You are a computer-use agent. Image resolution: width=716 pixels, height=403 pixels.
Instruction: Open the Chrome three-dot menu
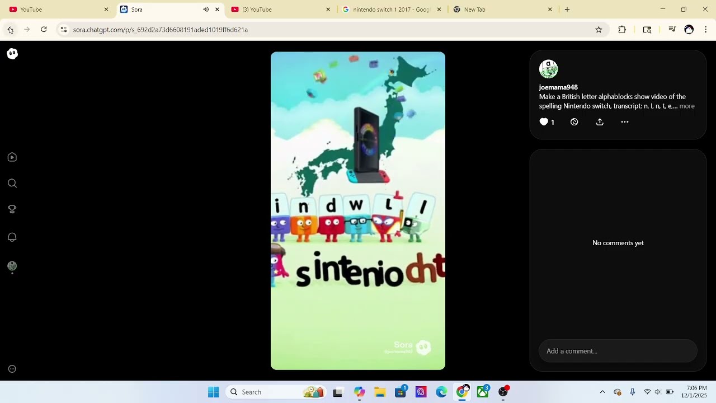[706, 30]
